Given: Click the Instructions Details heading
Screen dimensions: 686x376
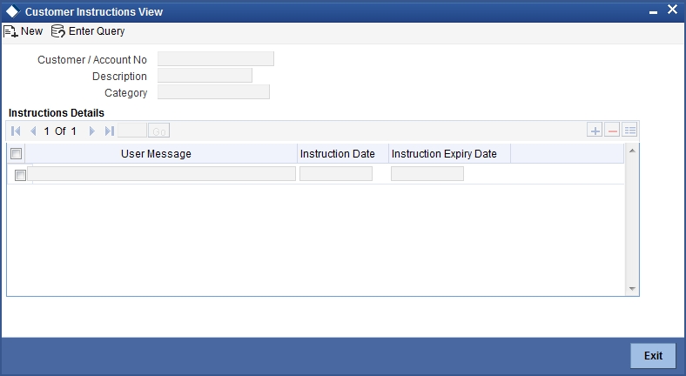Looking at the screenshot, I should click(x=57, y=113).
